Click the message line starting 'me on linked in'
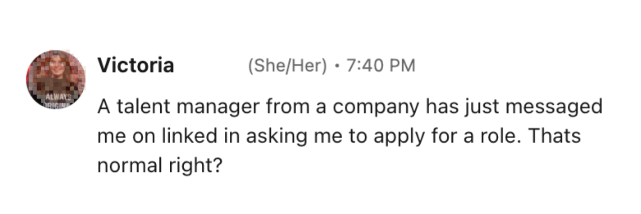Screen dimensions: 641x214 [x=339, y=136]
